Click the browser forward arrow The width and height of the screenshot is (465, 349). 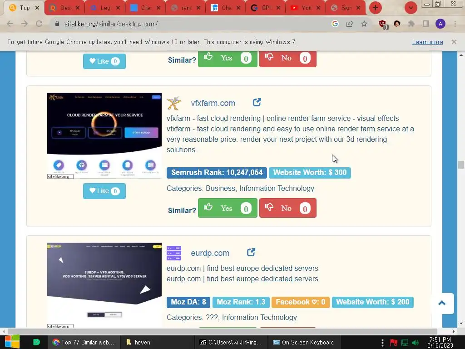[x=25, y=24]
